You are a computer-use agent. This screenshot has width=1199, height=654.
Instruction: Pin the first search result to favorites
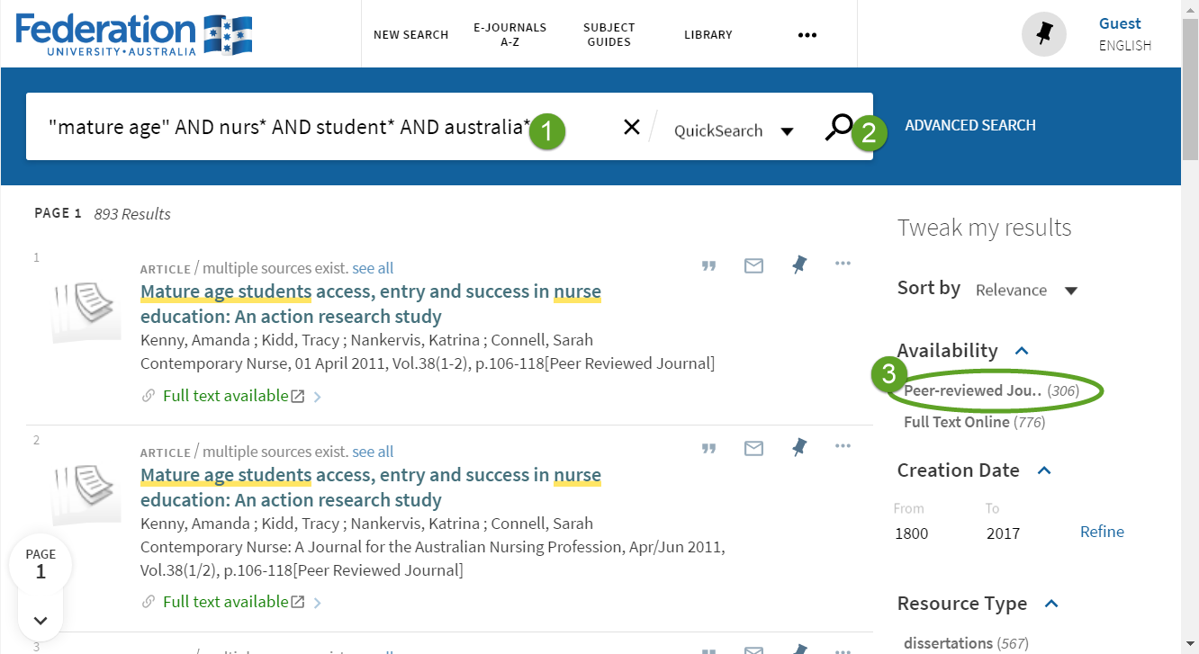click(798, 264)
